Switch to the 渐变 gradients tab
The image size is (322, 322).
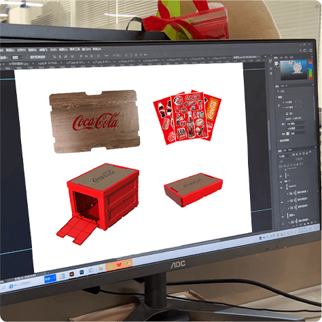click(286, 57)
